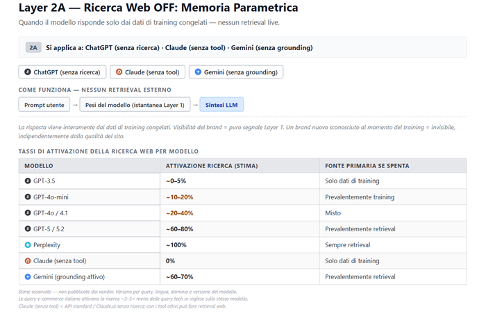
Task: Click the ChatGPT icon in first chip
Action: (x=28, y=72)
